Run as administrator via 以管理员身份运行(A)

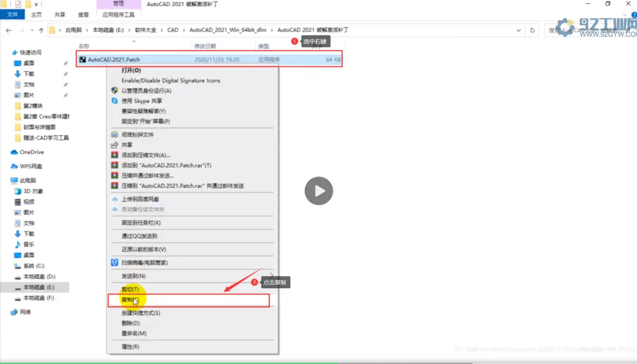coord(146,90)
